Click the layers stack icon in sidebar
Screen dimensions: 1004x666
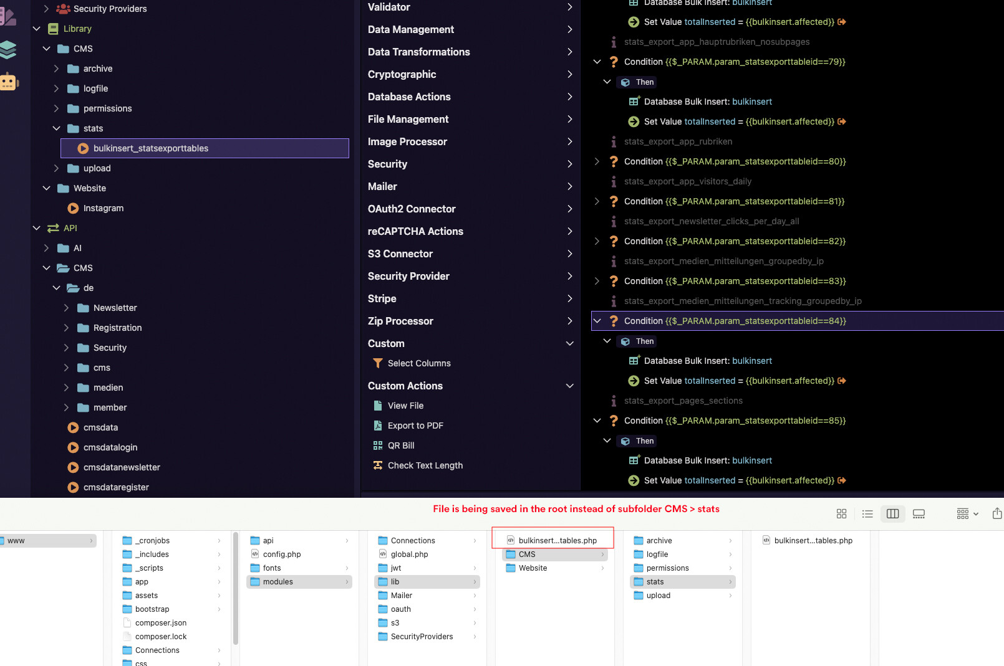click(8, 49)
